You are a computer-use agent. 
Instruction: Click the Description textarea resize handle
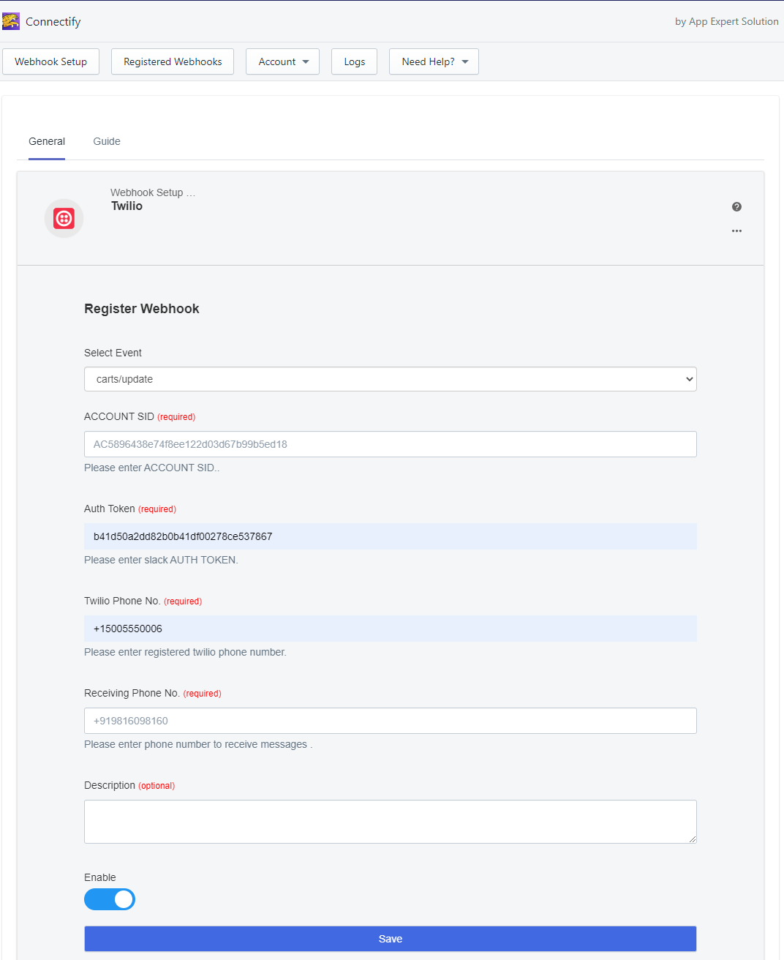(692, 839)
